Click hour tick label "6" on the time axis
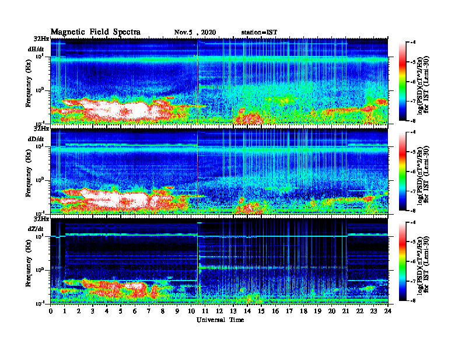 (x=135, y=311)
